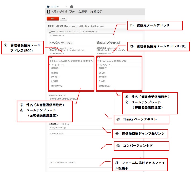Click the 管理者受信用 件名 subject field
This screenshot has width=191, height=172.
point(119,61)
